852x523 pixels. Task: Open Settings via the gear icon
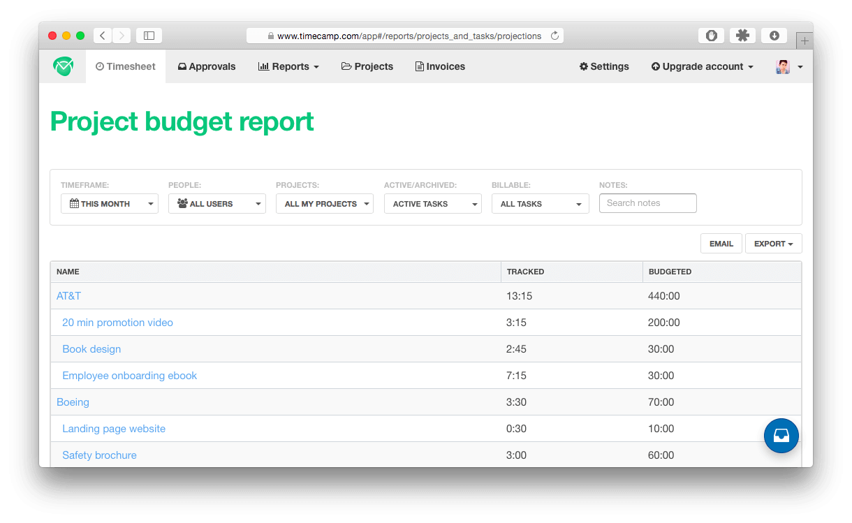pos(584,66)
